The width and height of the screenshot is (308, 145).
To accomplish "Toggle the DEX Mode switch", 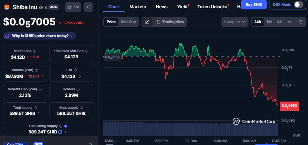I will [298, 4].
